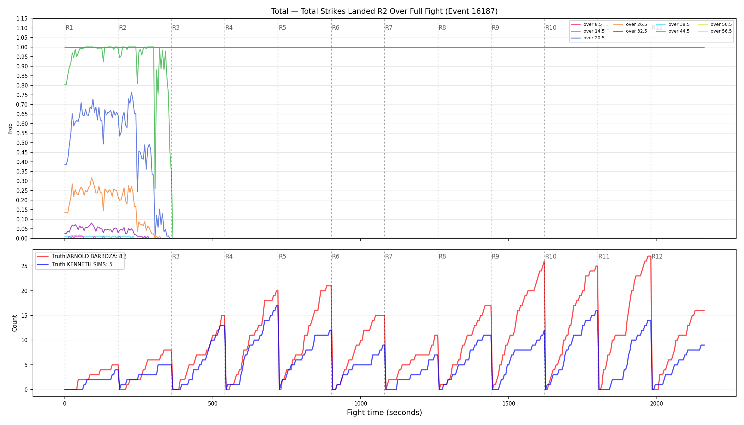
Task: Click the R7 round label in probability chart
Action: (389, 28)
